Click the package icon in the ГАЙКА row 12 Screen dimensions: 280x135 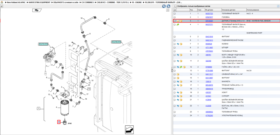click(x=184, y=67)
